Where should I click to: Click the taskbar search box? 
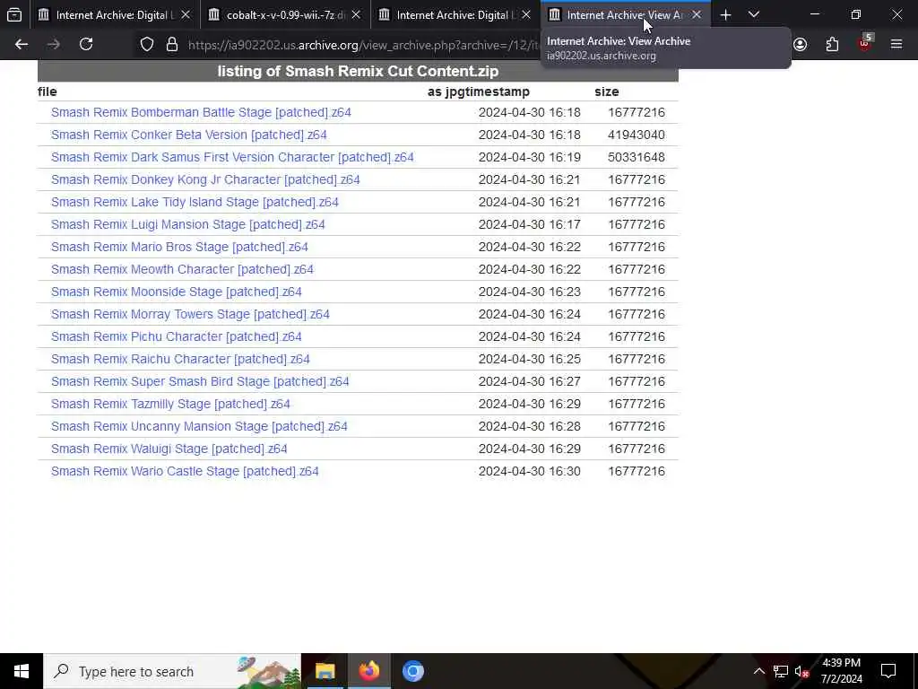pyautogui.click(x=172, y=671)
